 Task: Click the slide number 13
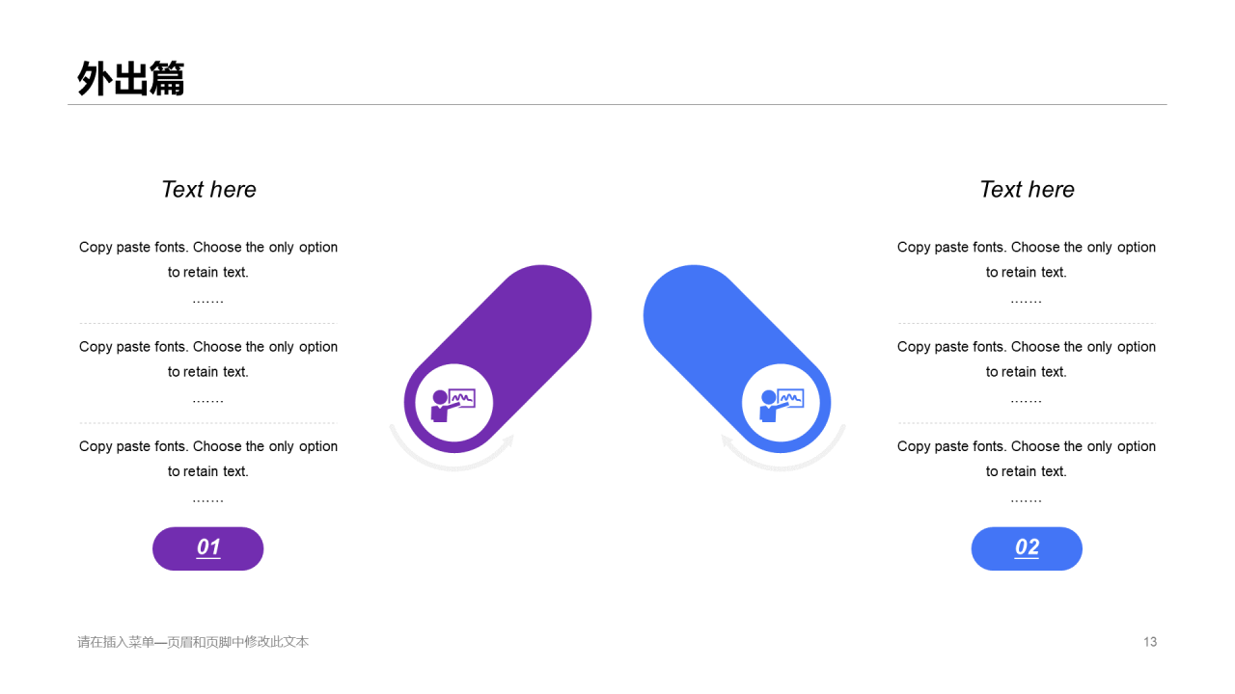(1150, 642)
